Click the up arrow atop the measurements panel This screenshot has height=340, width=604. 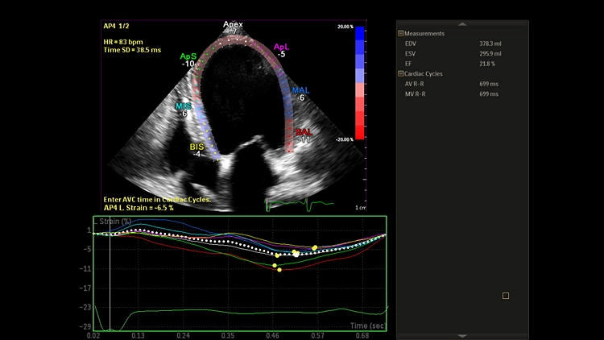pyautogui.click(x=461, y=23)
